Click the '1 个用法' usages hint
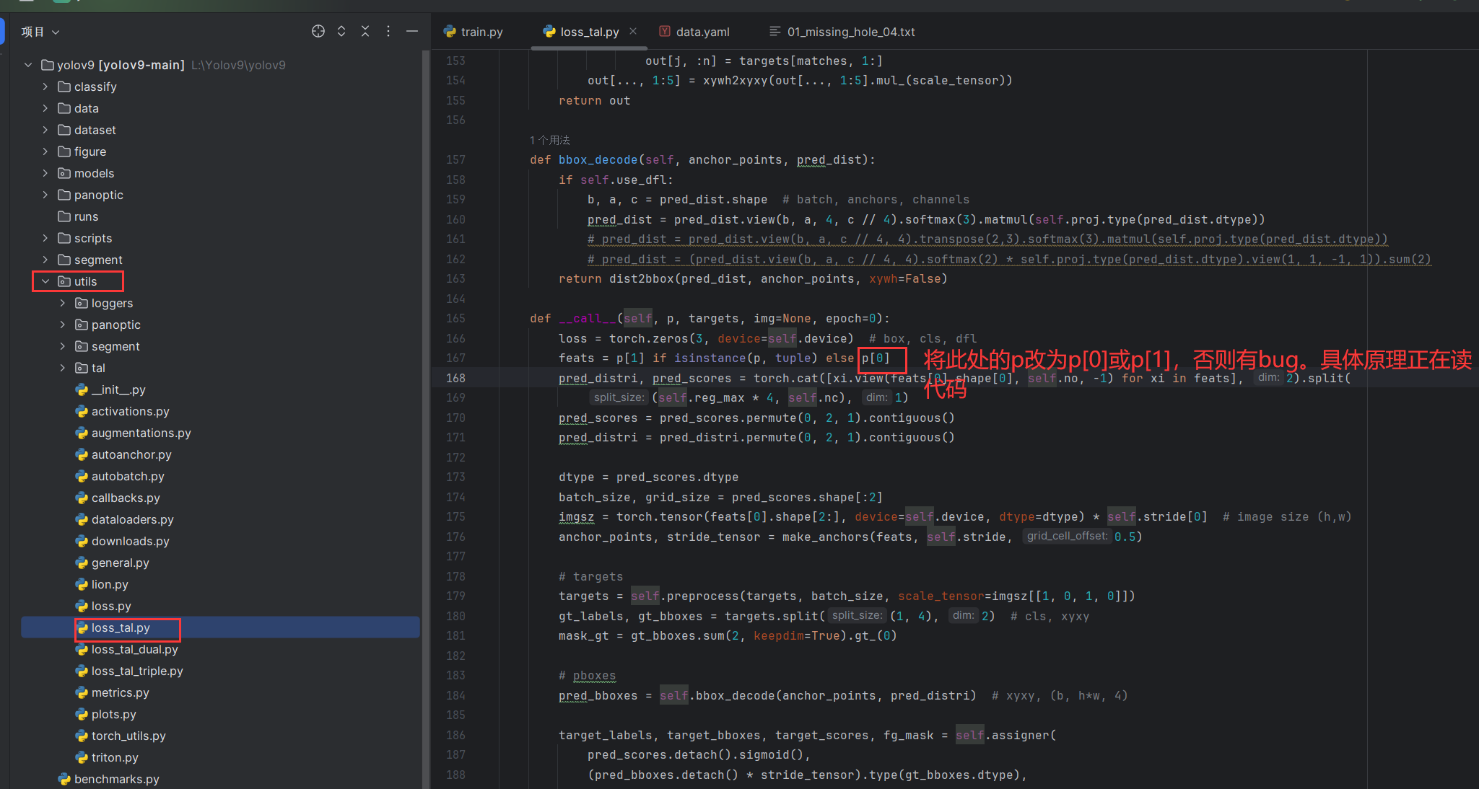 [549, 140]
